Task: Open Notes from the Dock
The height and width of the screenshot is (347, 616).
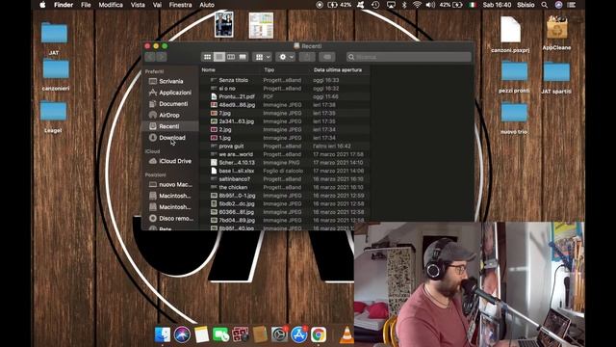Action: click(x=201, y=334)
